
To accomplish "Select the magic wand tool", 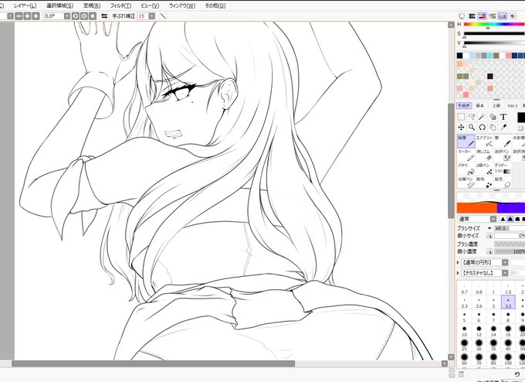I will click(x=482, y=117).
